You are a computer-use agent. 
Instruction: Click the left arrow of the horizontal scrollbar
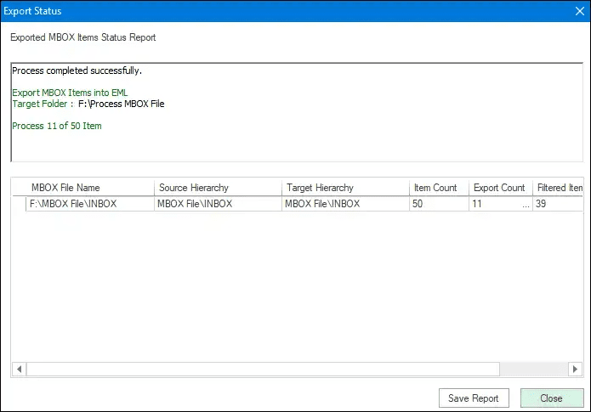20,369
